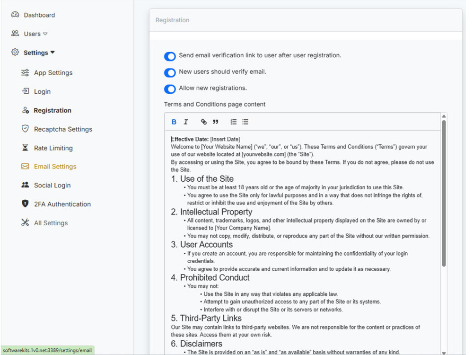Click the Users label in sidebar

pos(32,34)
